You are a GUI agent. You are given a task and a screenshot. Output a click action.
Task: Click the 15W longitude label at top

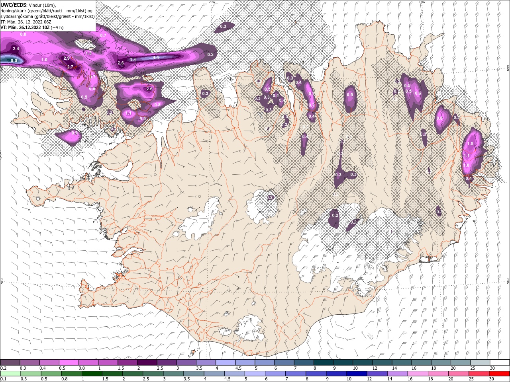point(422,2)
